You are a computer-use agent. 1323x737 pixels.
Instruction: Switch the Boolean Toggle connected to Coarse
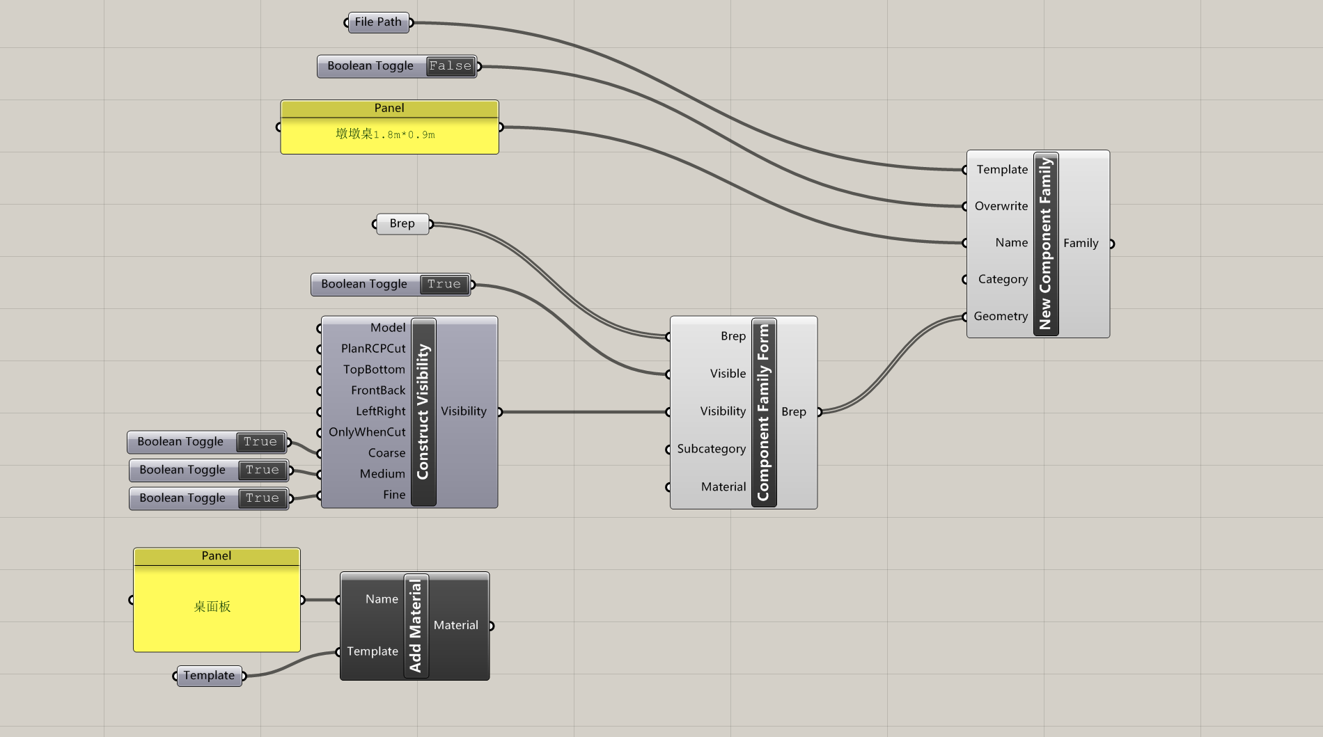point(260,442)
